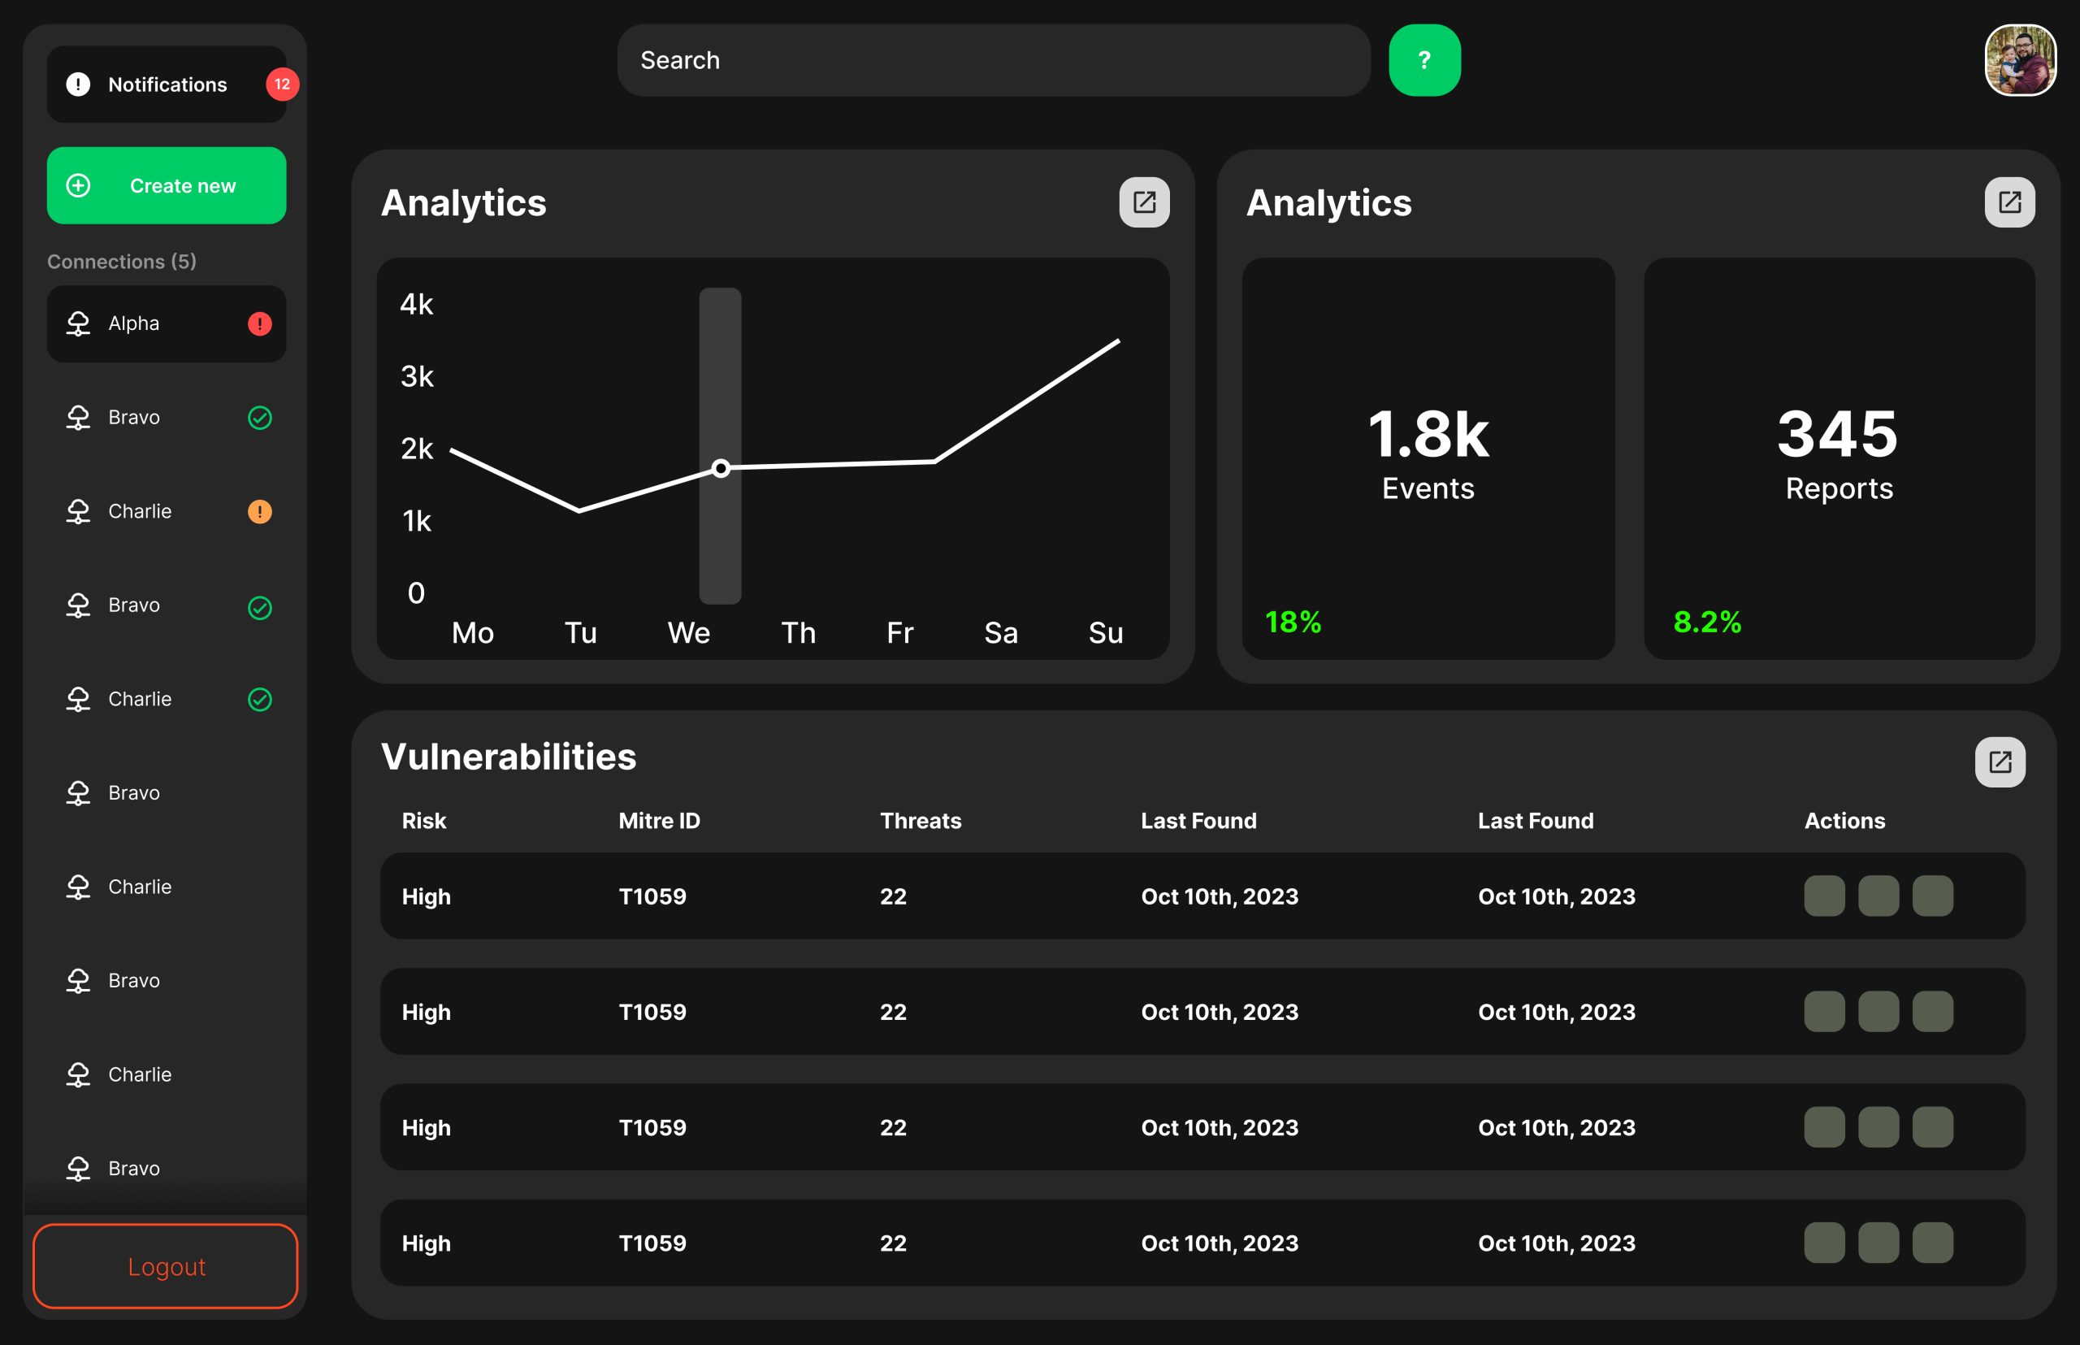
Task: Open the Vulnerabilities table in a new view
Action: (x=2000, y=762)
